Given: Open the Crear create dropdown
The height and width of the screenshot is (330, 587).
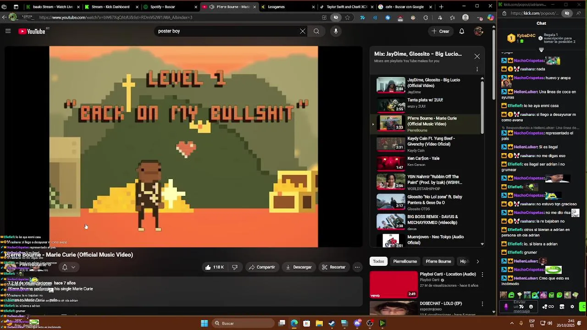Looking at the screenshot, I should [440, 31].
